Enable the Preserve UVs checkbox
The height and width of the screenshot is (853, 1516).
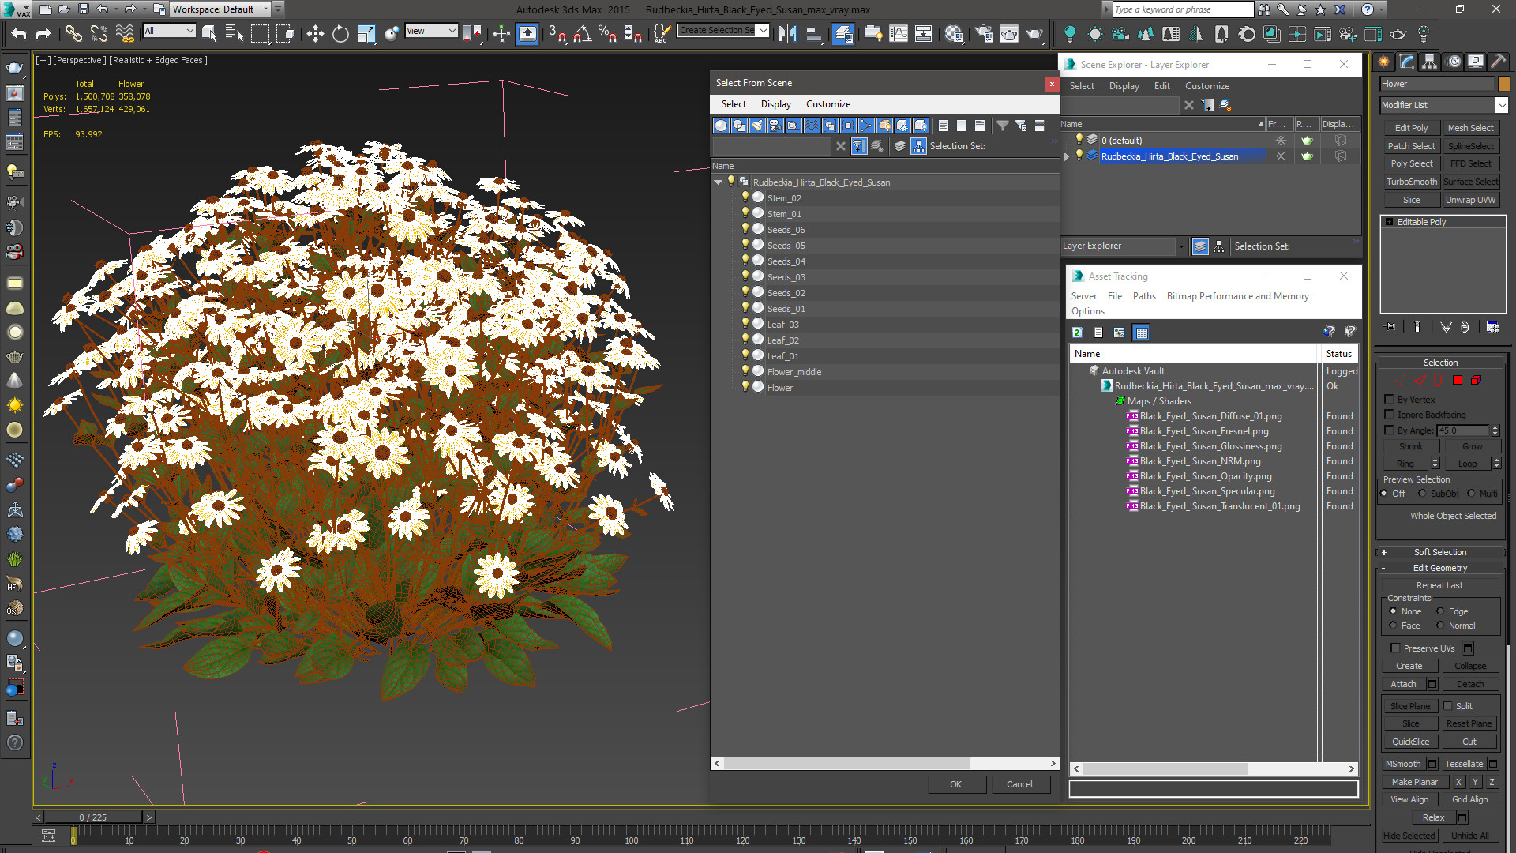pyautogui.click(x=1395, y=648)
